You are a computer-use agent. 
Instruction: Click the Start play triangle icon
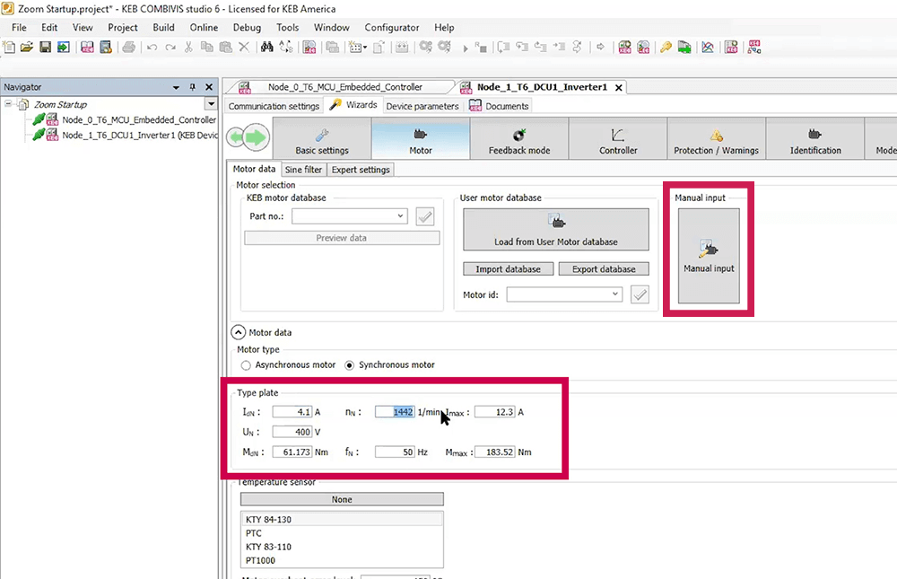(465, 48)
